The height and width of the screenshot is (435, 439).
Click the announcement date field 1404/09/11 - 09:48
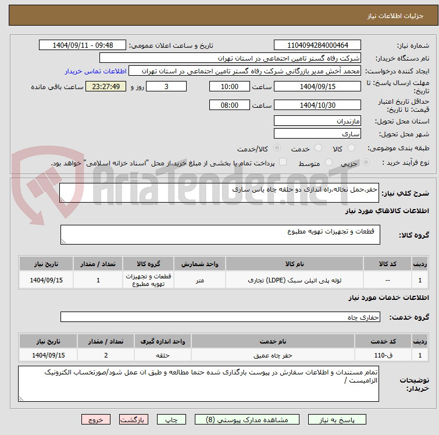tap(83, 45)
